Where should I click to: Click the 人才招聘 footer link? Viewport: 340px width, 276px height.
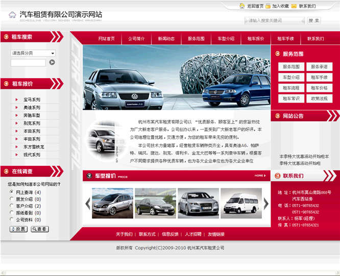coord(193,234)
